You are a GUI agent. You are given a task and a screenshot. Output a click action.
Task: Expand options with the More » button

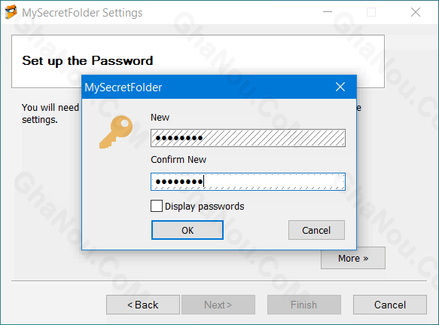pos(353,258)
